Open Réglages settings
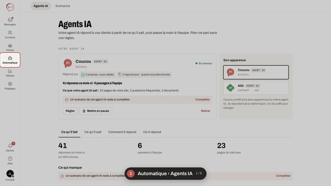 pyautogui.click(x=10, y=86)
